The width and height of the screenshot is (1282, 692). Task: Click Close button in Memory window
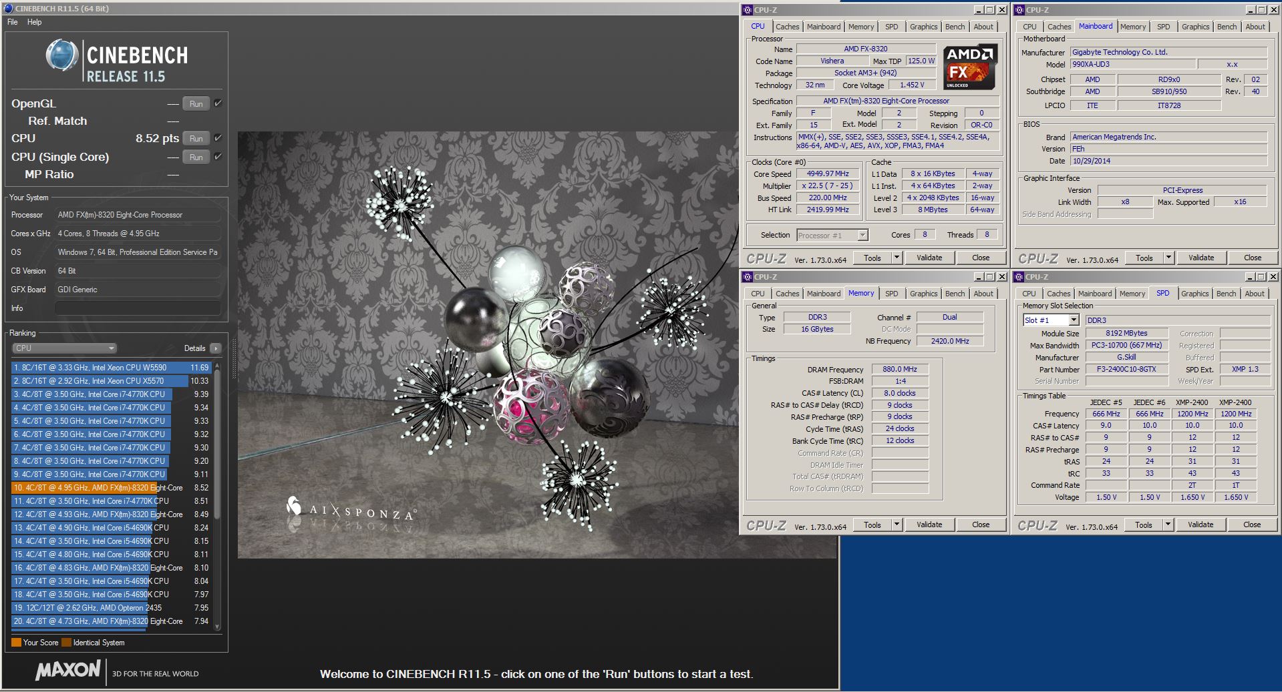[981, 525]
